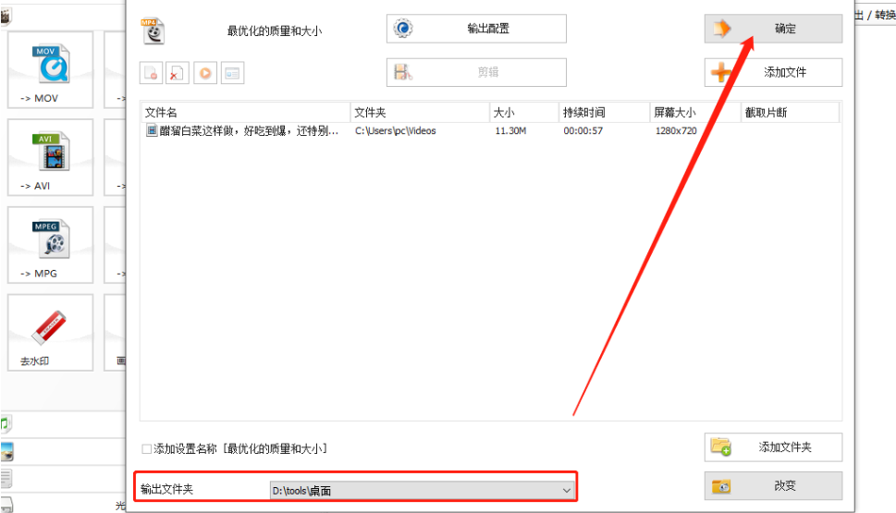Sort by 持续时间 column header

(x=605, y=113)
